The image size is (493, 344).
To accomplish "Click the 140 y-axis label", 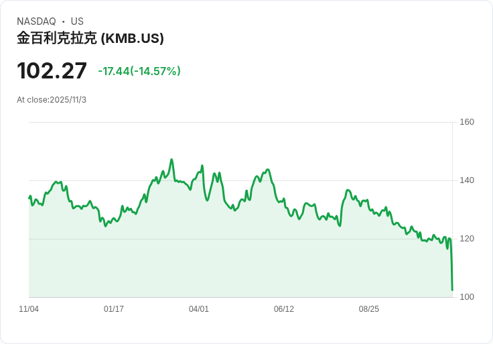I will [467, 180].
